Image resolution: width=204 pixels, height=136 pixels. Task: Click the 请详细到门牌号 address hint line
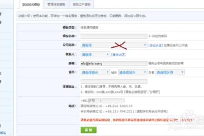click(x=111, y=87)
